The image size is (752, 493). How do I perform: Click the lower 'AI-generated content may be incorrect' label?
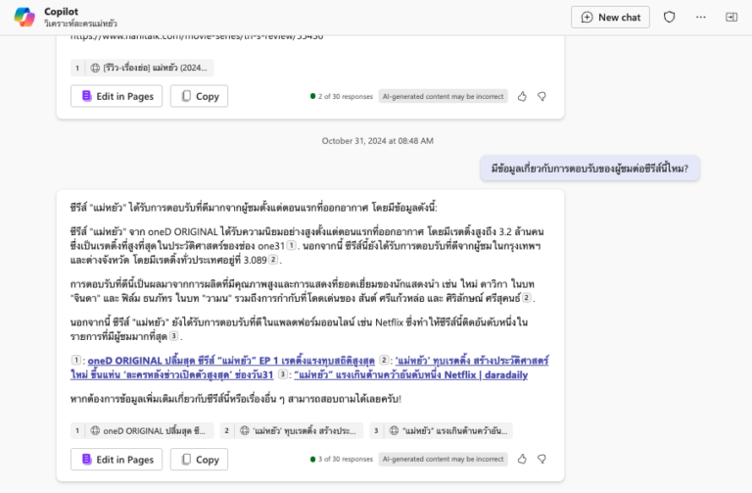[x=444, y=460]
